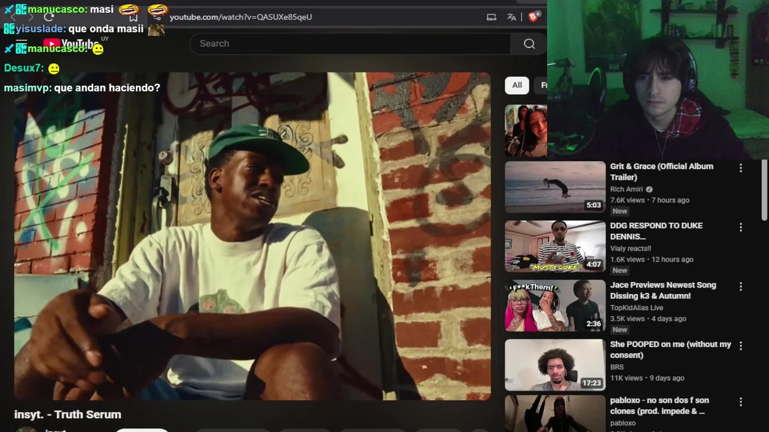Screen dimensions: 769x432
Task: Open options for Grit & Grace video
Action: pos(740,169)
